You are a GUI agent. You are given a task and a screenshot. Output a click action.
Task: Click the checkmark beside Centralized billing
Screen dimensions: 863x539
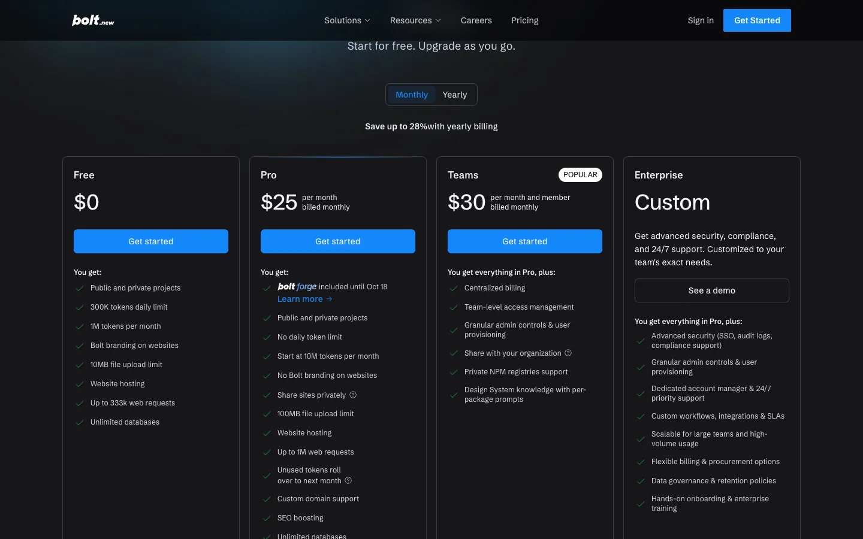tap(454, 288)
